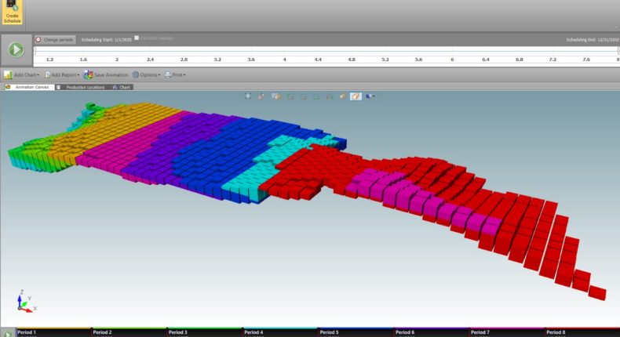Select Period 1 in the bottom legend
This screenshot has width=620, height=337.
54,332
